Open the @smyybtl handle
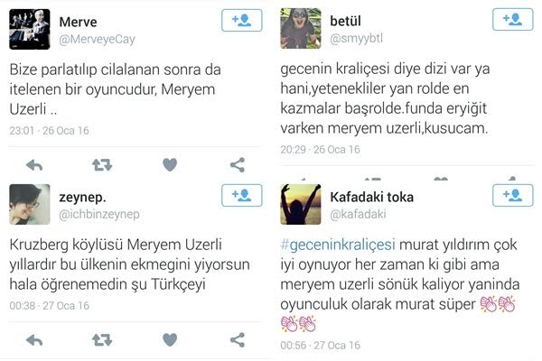This screenshot has height=361, width=542. point(357,38)
